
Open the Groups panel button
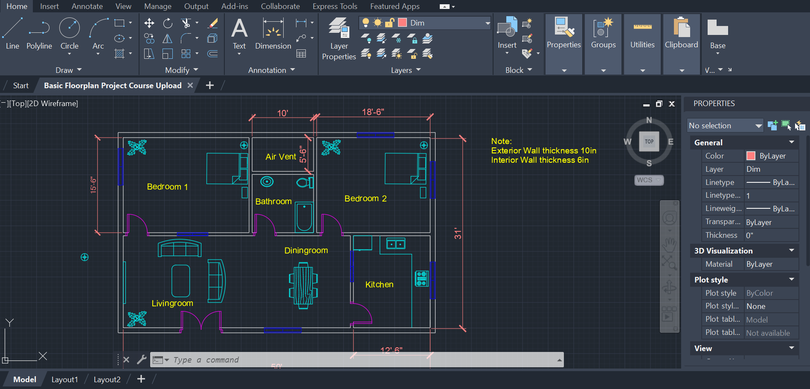(603, 44)
